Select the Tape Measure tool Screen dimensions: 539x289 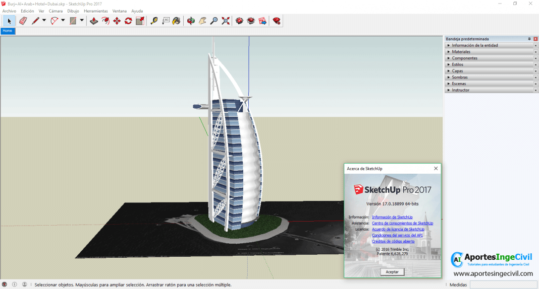[x=154, y=21]
